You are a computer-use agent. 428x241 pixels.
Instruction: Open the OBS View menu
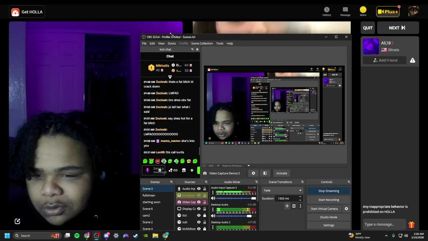(x=161, y=44)
